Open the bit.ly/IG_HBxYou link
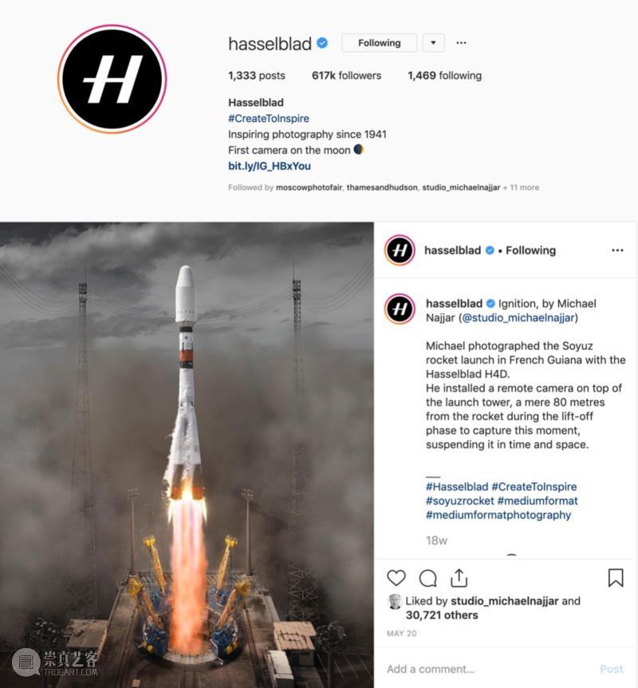The width and height of the screenshot is (638, 688). (270, 166)
